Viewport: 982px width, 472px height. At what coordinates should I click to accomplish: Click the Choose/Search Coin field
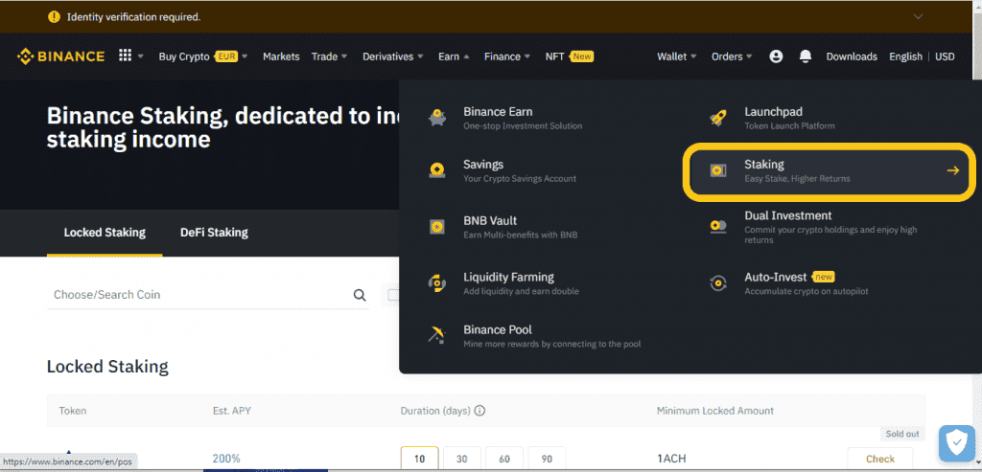(207, 295)
